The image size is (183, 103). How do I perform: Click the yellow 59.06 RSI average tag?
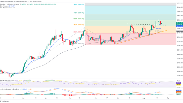coord(179,85)
